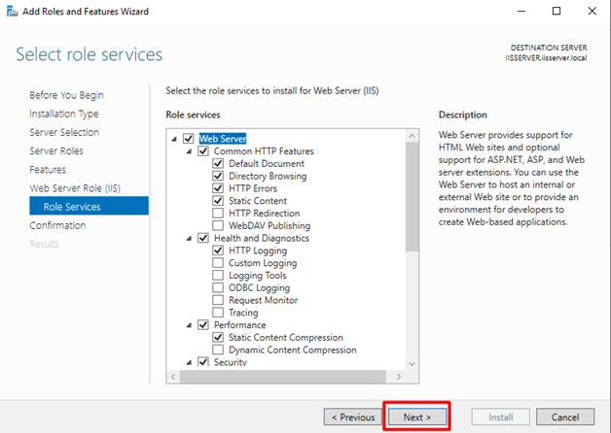
Task: Click the Cancel button
Action: pyautogui.click(x=565, y=417)
